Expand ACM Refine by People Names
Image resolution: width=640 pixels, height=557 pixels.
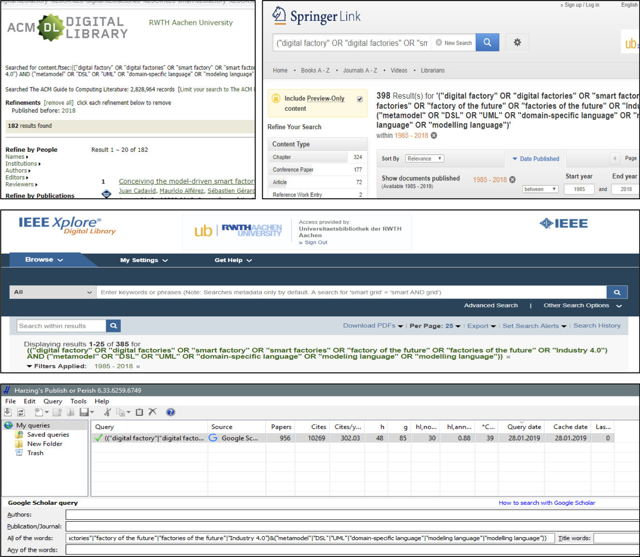[x=17, y=157]
